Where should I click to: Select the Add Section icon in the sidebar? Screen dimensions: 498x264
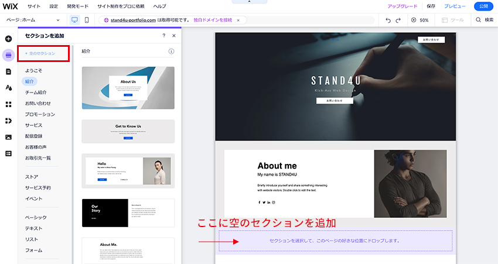[x=9, y=55]
